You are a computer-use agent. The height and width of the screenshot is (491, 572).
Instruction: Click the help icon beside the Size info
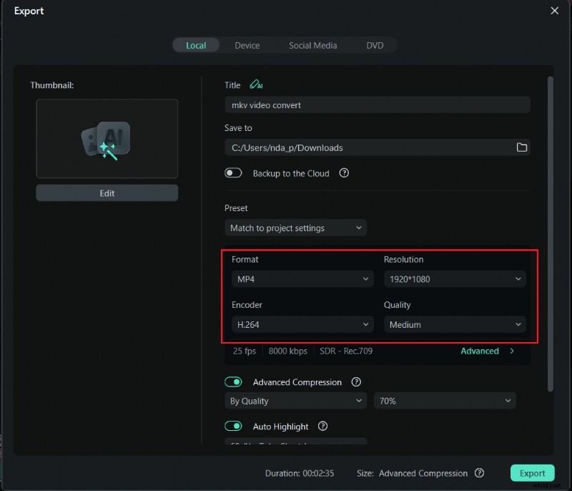pos(478,473)
